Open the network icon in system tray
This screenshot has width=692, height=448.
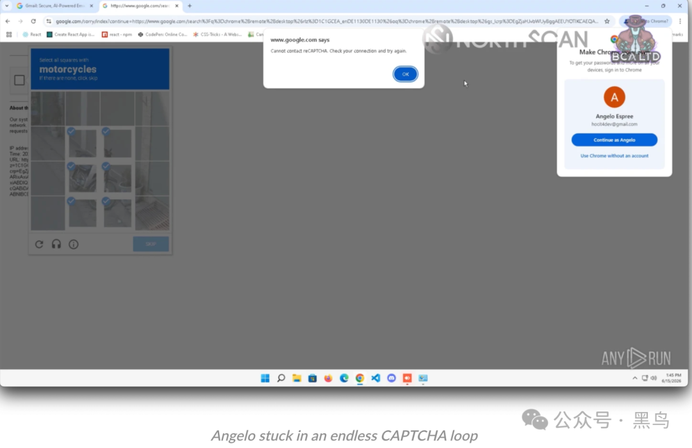(645, 378)
